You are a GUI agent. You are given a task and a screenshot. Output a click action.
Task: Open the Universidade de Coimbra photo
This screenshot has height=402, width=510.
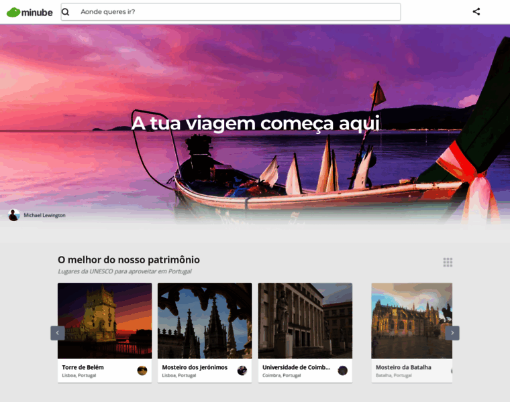305,321
